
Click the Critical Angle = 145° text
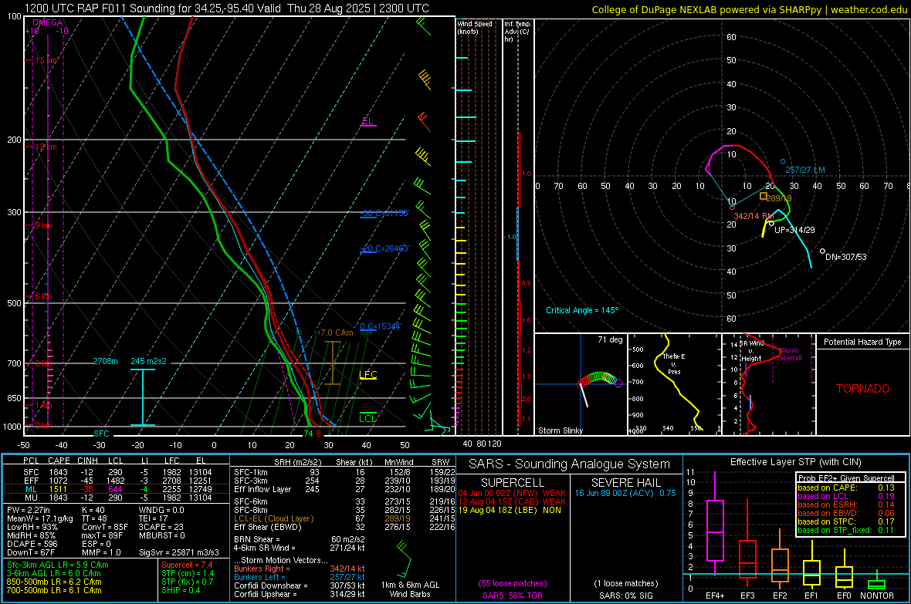point(582,310)
